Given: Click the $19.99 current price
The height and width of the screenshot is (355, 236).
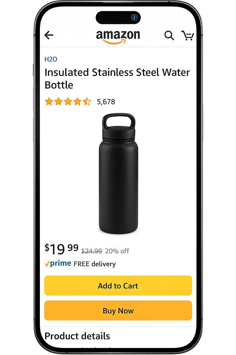Looking at the screenshot, I should (x=61, y=249).
